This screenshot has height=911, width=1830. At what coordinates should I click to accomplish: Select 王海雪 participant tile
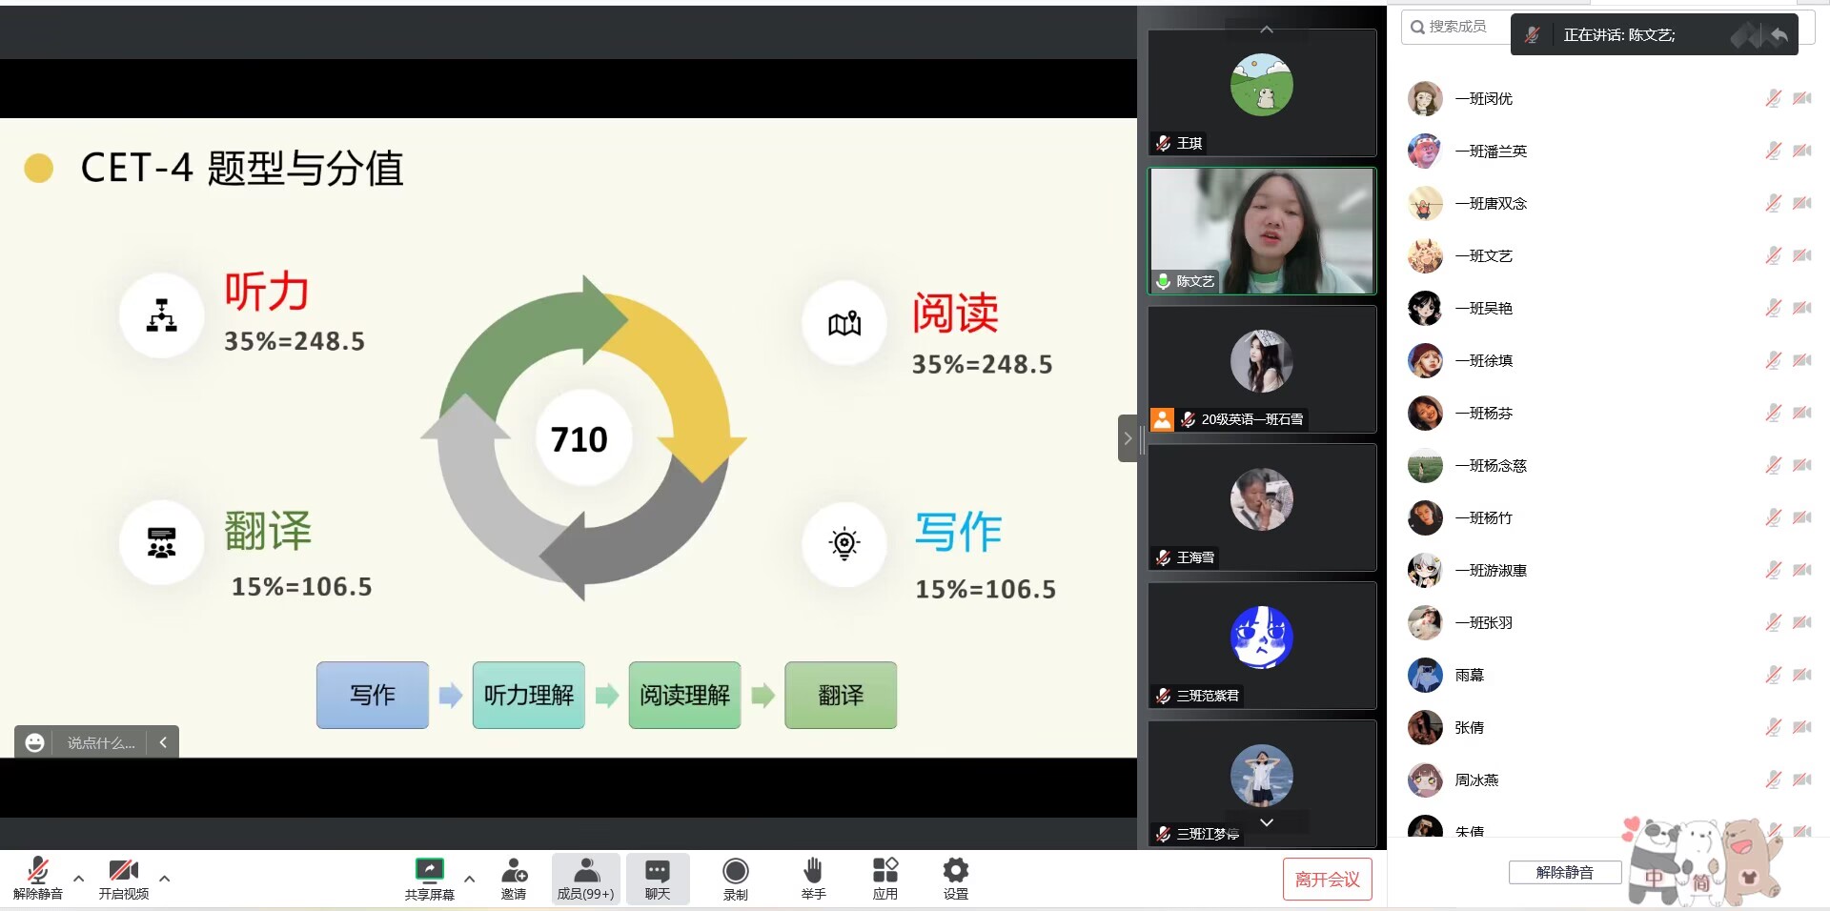pos(1262,507)
